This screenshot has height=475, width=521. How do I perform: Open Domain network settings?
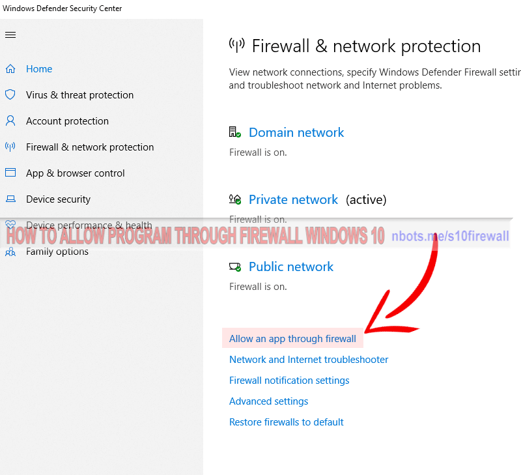(x=296, y=133)
